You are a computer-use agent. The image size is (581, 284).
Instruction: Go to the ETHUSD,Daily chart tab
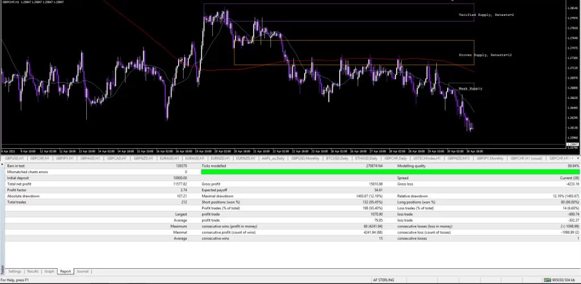[365, 158]
